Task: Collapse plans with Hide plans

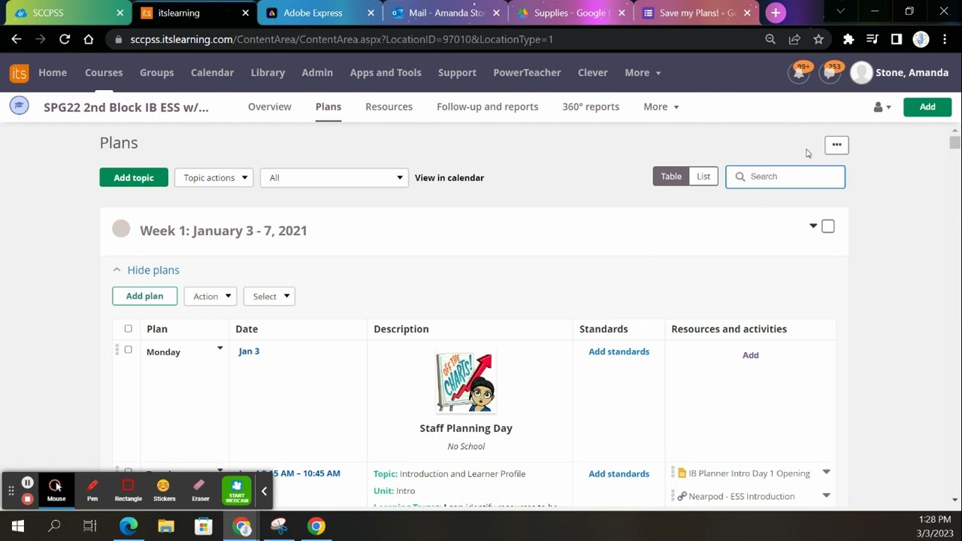Action: (x=153, y=270)
